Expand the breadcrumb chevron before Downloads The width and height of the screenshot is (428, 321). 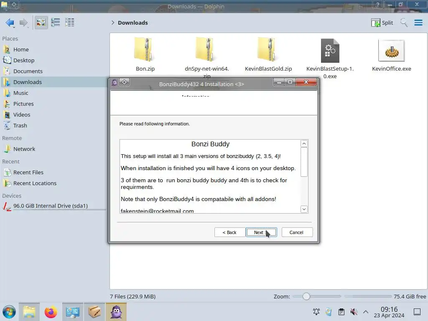(113, 23)
